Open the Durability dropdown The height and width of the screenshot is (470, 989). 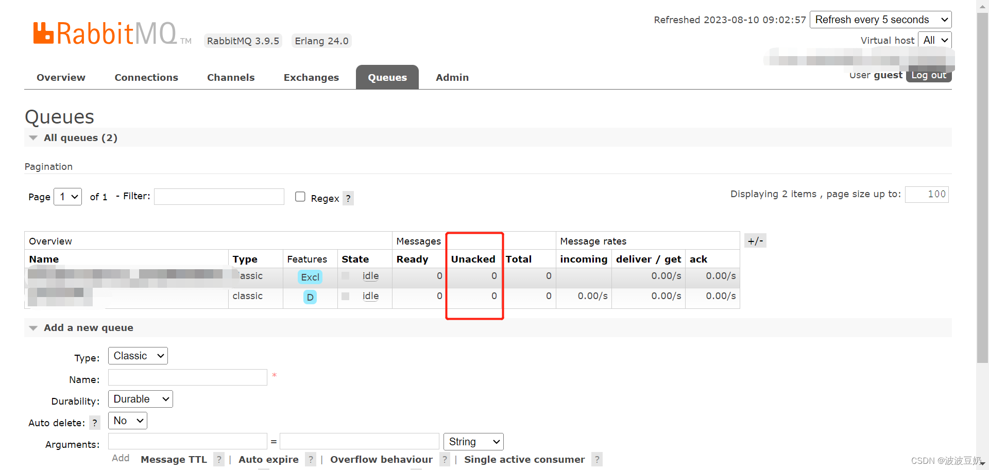(x=141, y=399)
